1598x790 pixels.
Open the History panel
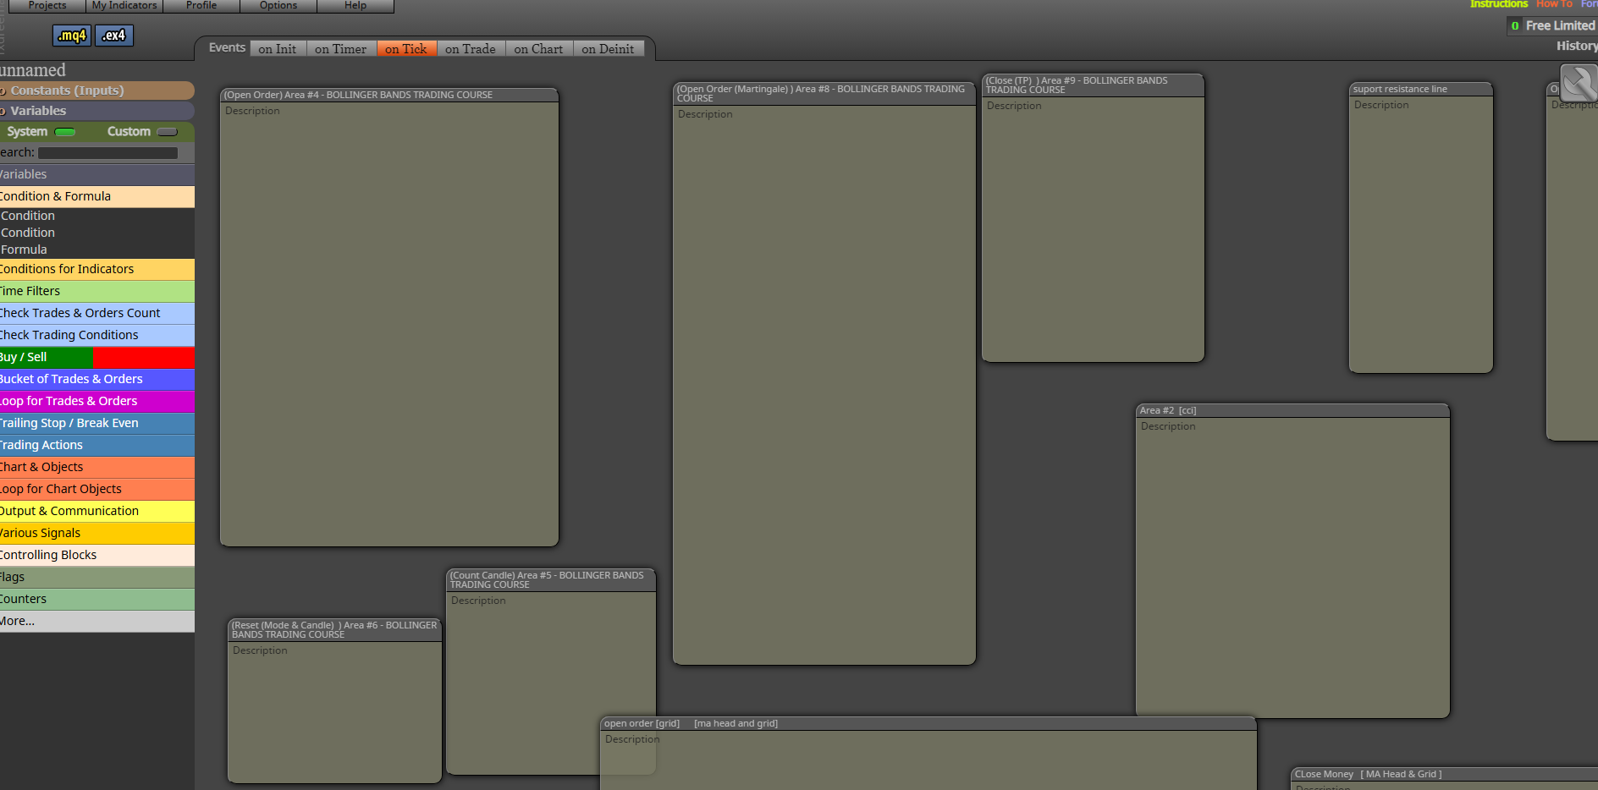1576,46
